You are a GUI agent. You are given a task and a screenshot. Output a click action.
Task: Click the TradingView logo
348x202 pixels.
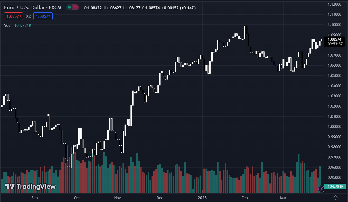(x=30, y=187)
